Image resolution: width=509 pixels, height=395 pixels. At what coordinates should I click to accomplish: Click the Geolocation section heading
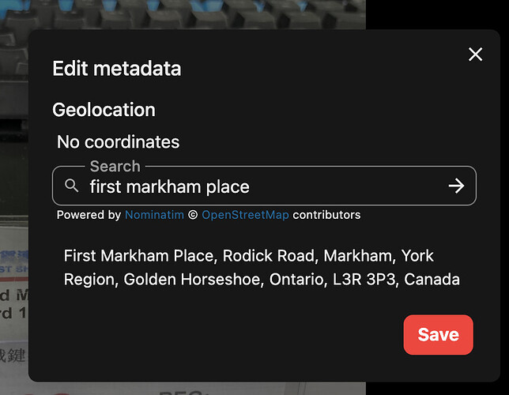(x=104, y=110)
